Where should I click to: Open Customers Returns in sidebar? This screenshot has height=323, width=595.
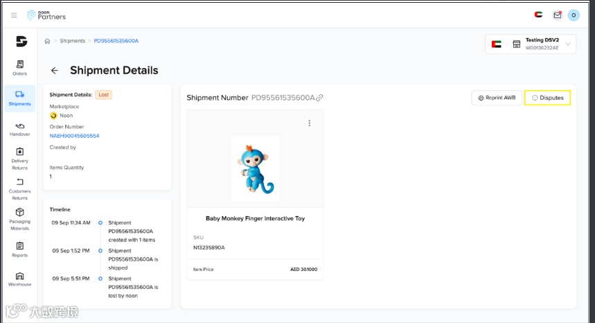[19, 189]
